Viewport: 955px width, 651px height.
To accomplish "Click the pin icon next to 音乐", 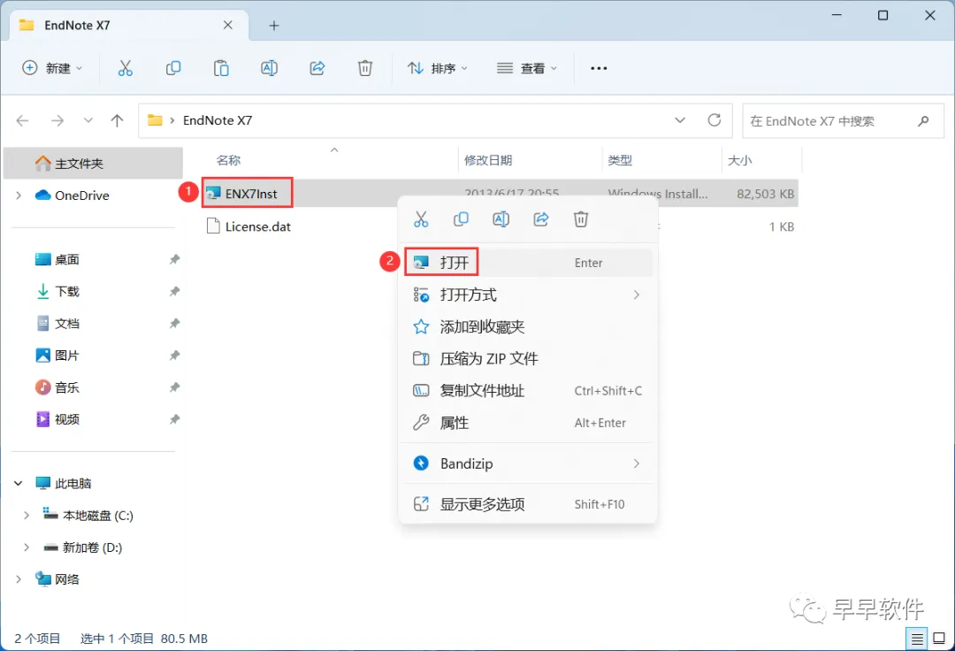I will pos(175,387).
